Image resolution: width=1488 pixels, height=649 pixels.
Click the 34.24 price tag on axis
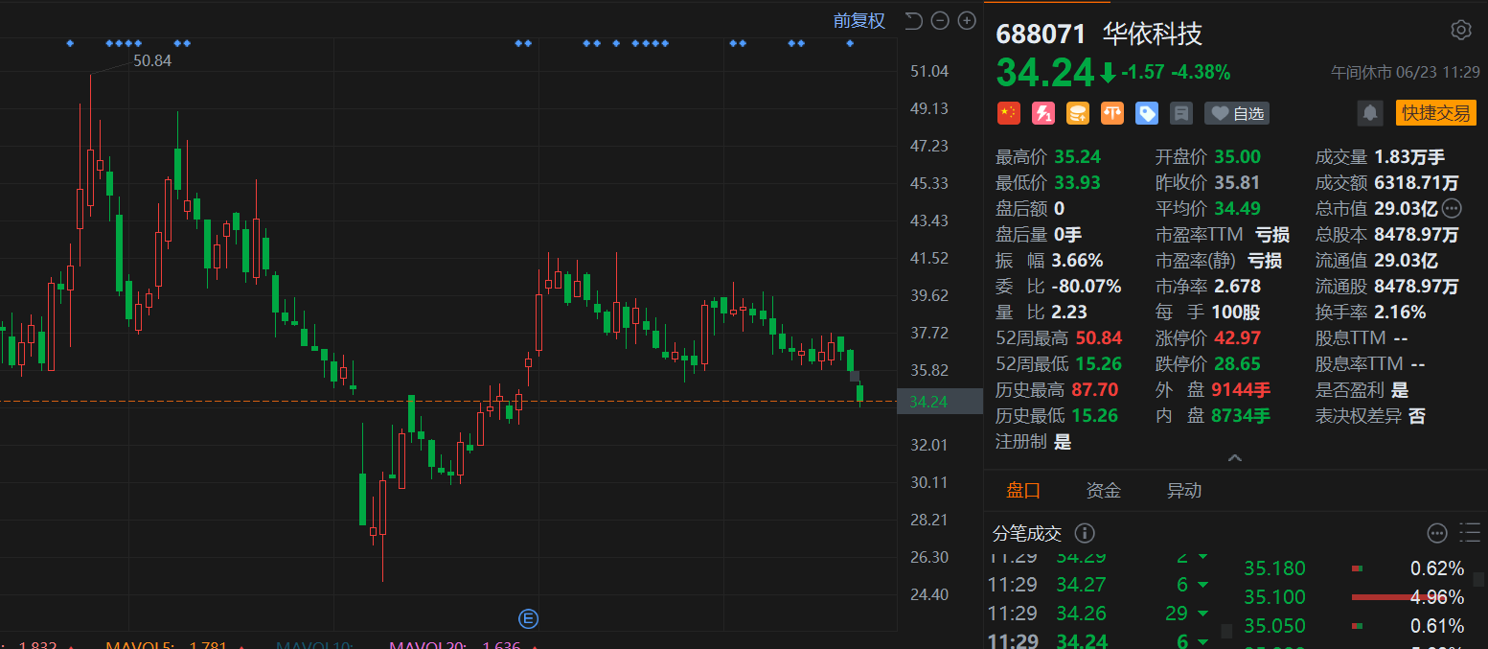pyautogui.click(x=940, y=402)
